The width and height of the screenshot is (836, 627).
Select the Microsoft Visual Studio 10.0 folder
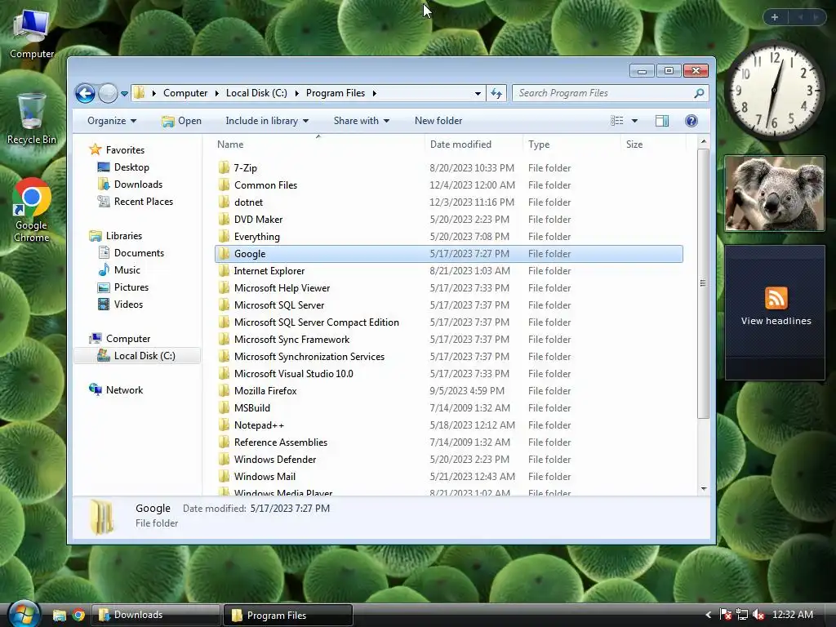click(448, 374)
